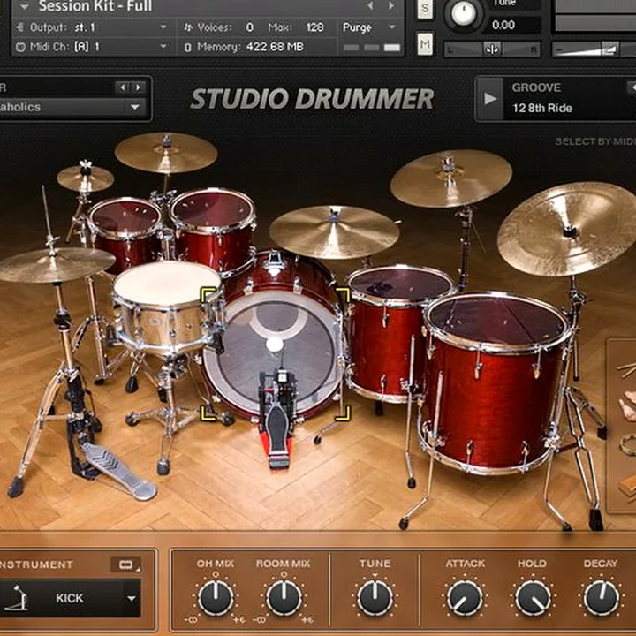Click the Midi Ch icon
The image size is (636, 636).
click(x=20, y=47)
